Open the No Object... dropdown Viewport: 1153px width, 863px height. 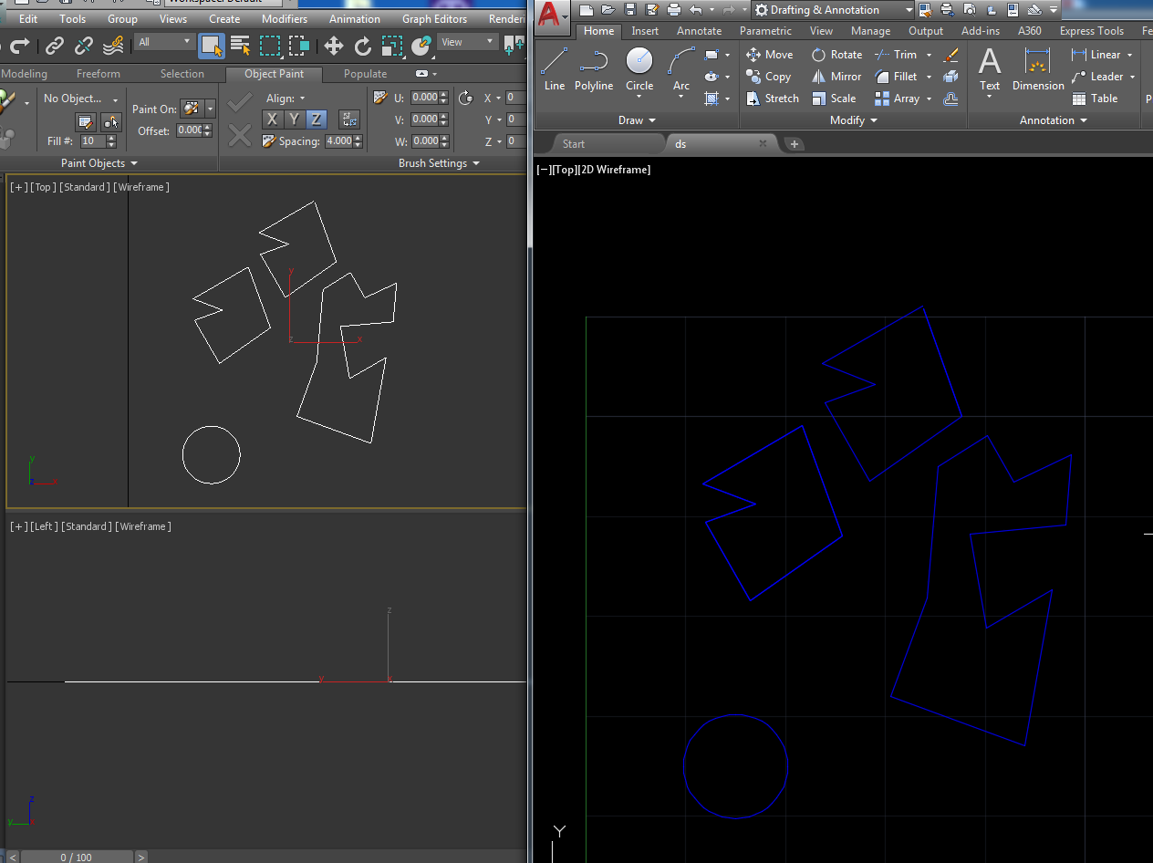81,99
